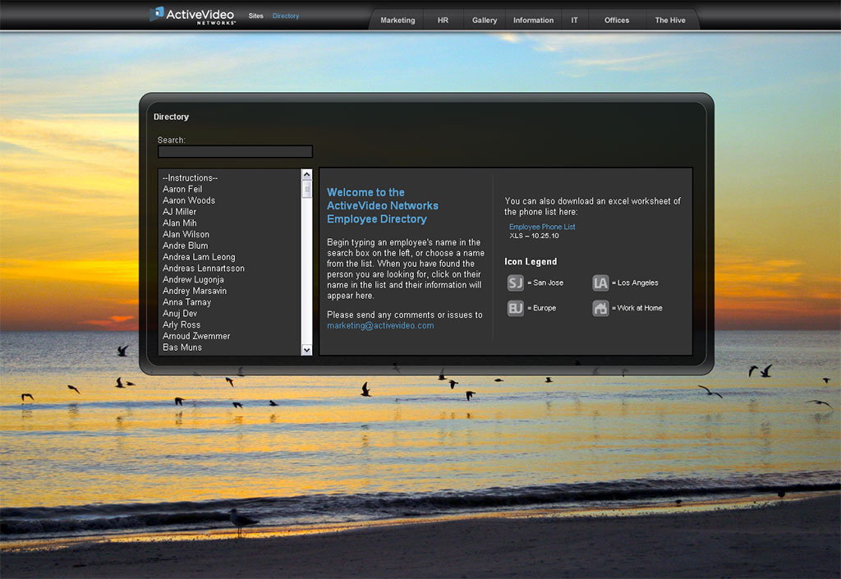Open the Offices tab
The width and height of the screenshot is (841, 579).
click(617, 20)
